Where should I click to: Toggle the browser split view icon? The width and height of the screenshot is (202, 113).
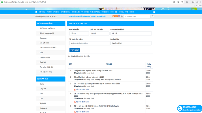(x=193, y=2)
